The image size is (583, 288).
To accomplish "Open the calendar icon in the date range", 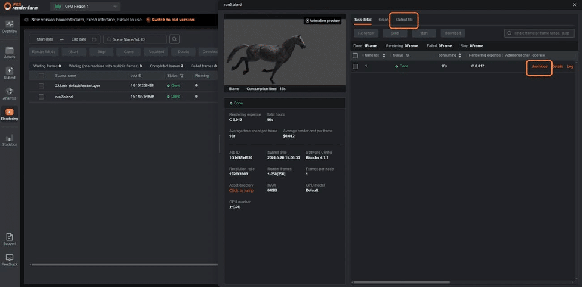I will (x=94, y=39).
